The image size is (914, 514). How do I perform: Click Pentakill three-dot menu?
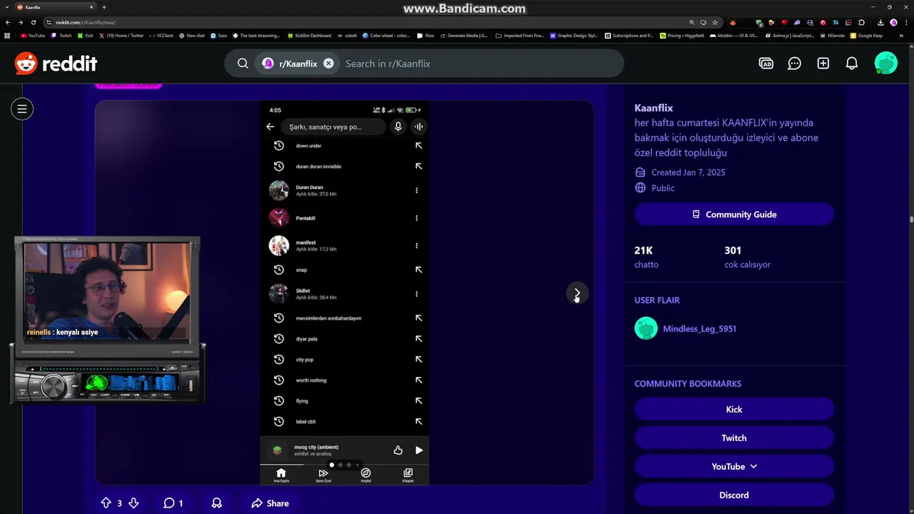pos(416,218)
